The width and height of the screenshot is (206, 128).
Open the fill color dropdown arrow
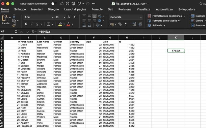[64, 24]
